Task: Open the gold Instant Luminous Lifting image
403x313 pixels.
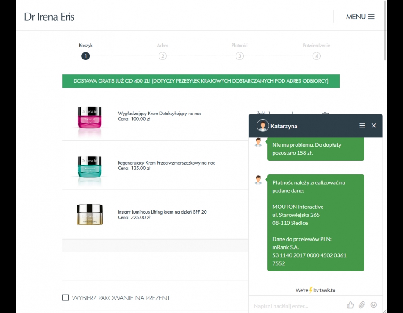Action: [x=90, y=215]
